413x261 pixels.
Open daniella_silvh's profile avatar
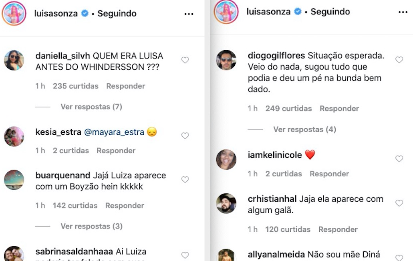coord(14,61)
